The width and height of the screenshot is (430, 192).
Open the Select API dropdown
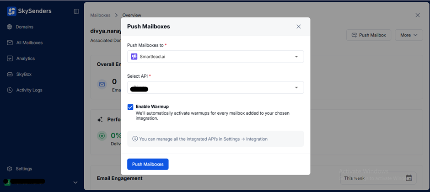pos(215,87)
